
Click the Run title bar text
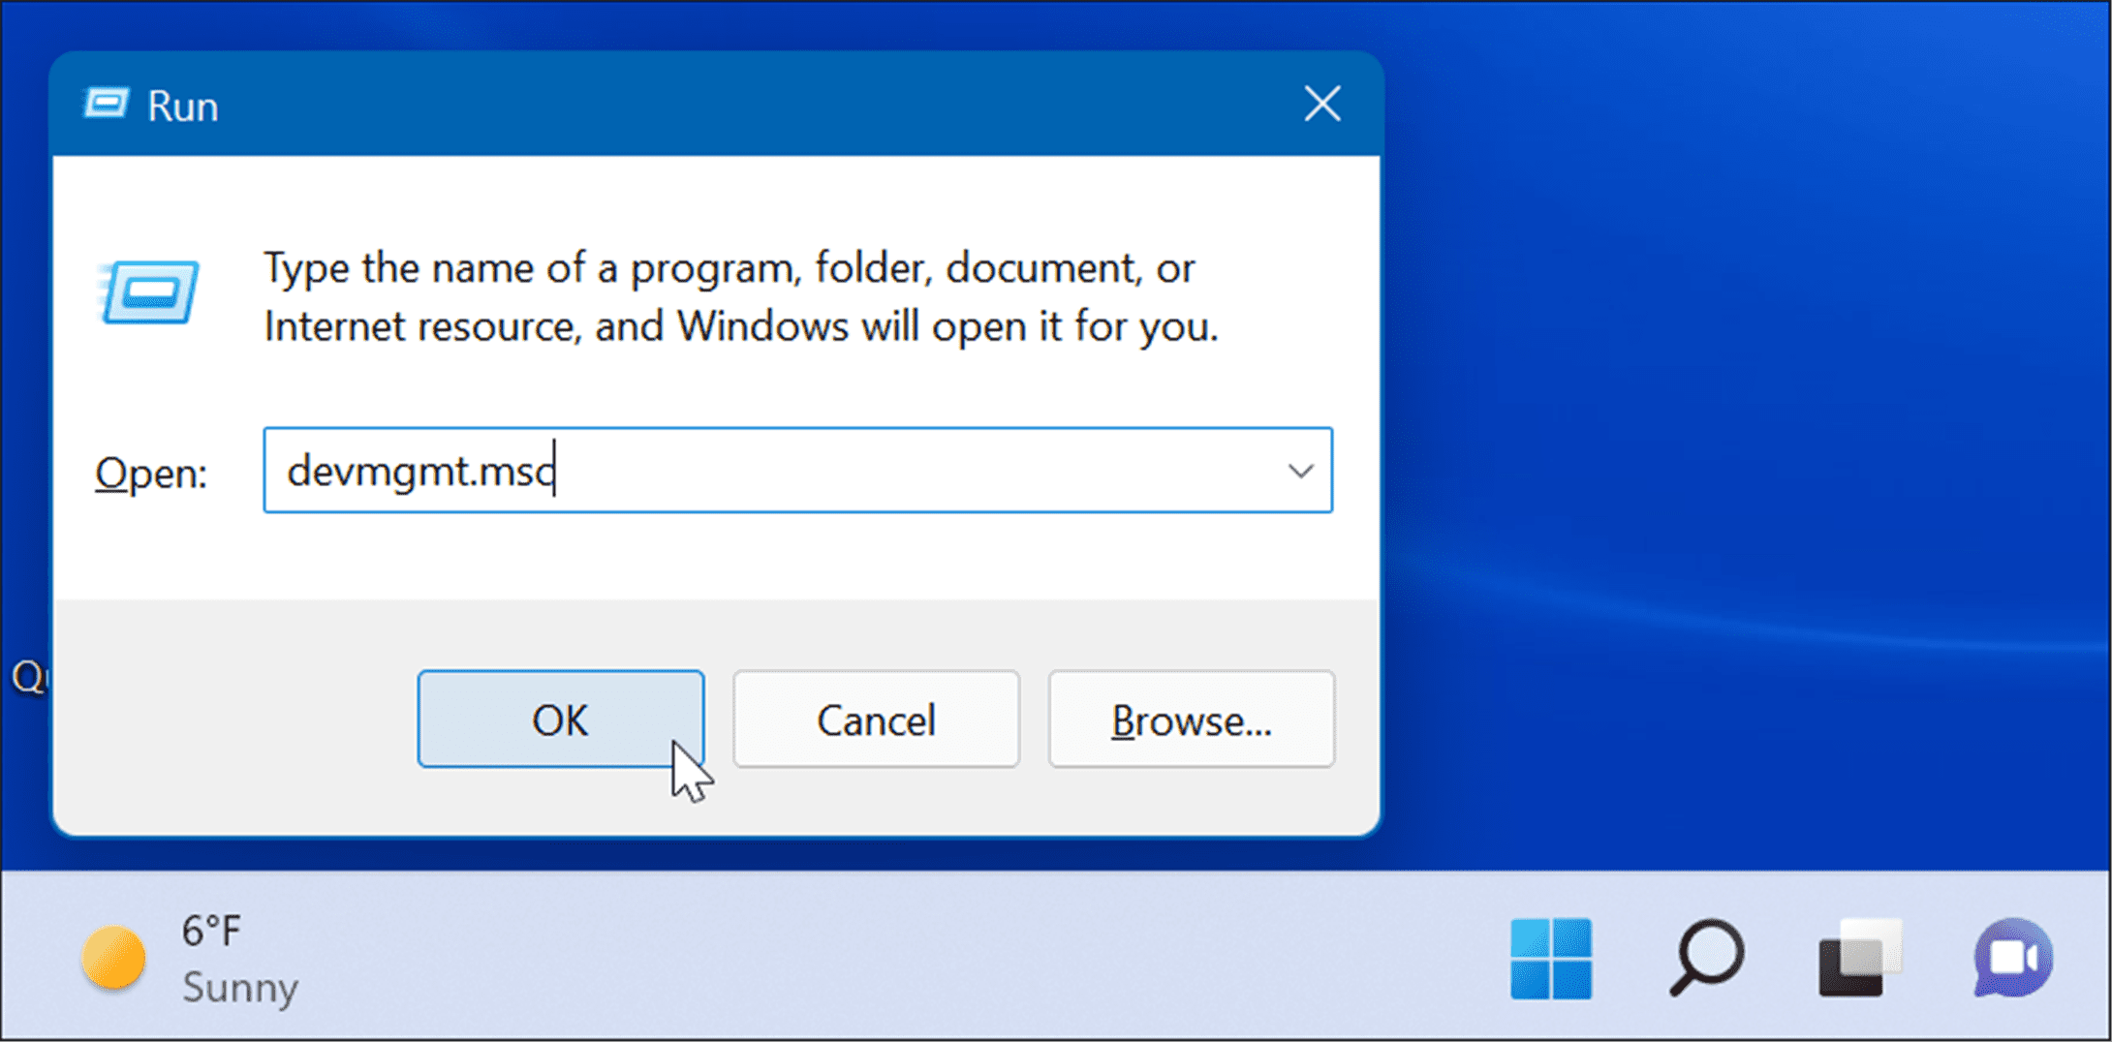coord(182,105)
